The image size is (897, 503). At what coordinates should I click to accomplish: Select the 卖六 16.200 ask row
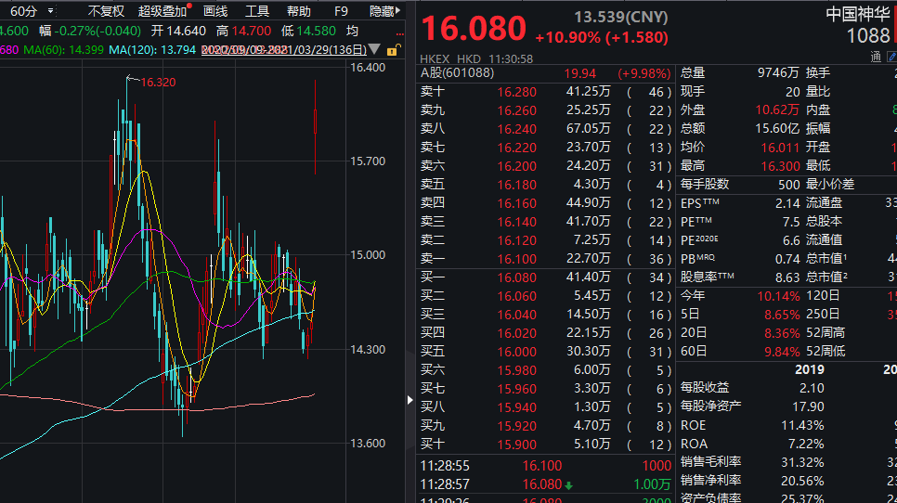[546, 166]
